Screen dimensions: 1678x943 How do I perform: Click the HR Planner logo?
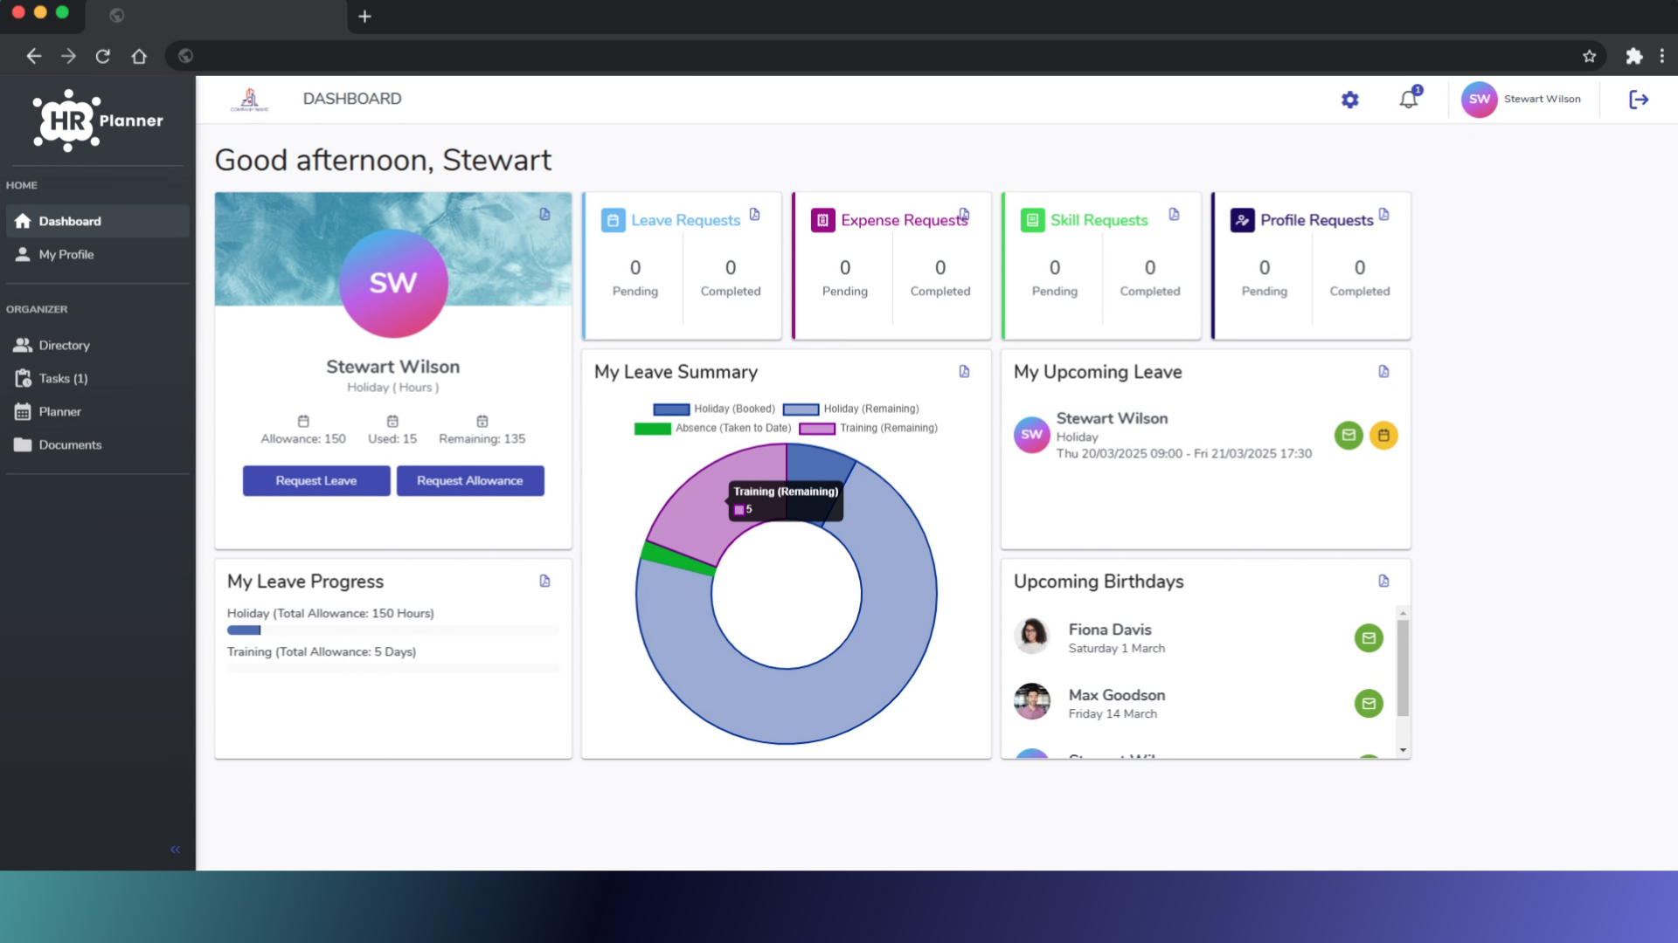click(x=98, y=120)
